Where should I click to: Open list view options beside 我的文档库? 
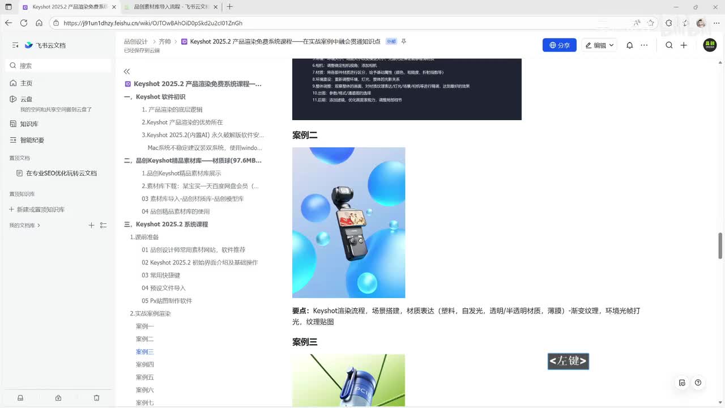[103, 226]
